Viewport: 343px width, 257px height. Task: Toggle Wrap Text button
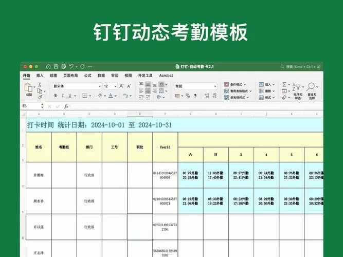click(x=161, y=84)
